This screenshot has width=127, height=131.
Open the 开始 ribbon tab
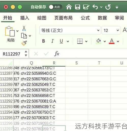point(8,18)
